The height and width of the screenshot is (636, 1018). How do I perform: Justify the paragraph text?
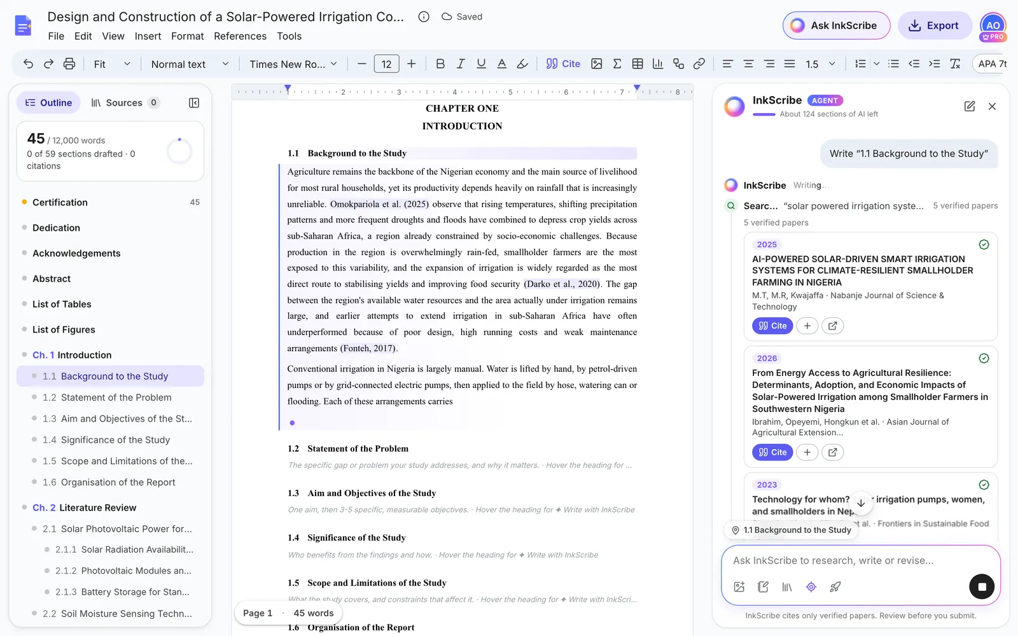pyautogui.click(x=790, y=64)
